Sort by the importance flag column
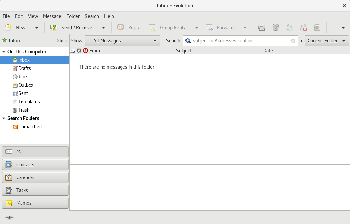350x224 pixels. click(85, 51)
